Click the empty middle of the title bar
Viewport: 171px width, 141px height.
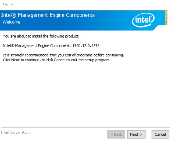click(x=84, y=5)
